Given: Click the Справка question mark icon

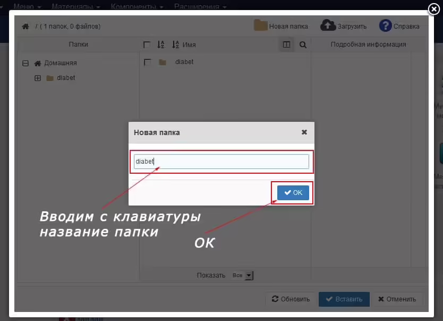Looking at the screenshot, I should click(x=385, y=25).
